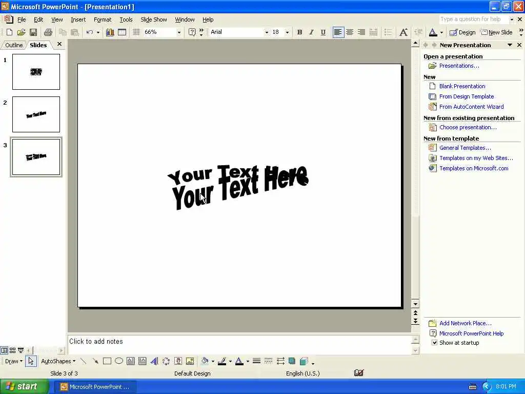The width and height of the screenshot is (525, 394).
Task: Open Templates on Microsoft.com link
Action: [473, 168]
